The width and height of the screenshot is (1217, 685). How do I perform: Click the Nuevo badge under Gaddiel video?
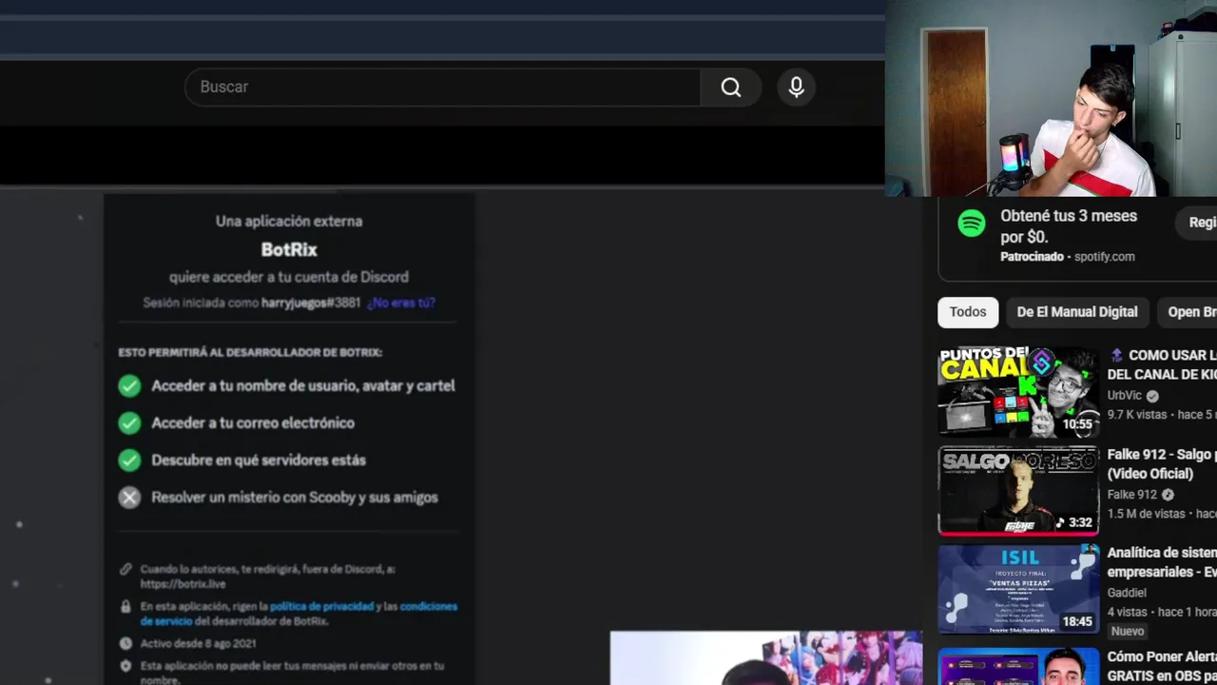pos(1128,631)
